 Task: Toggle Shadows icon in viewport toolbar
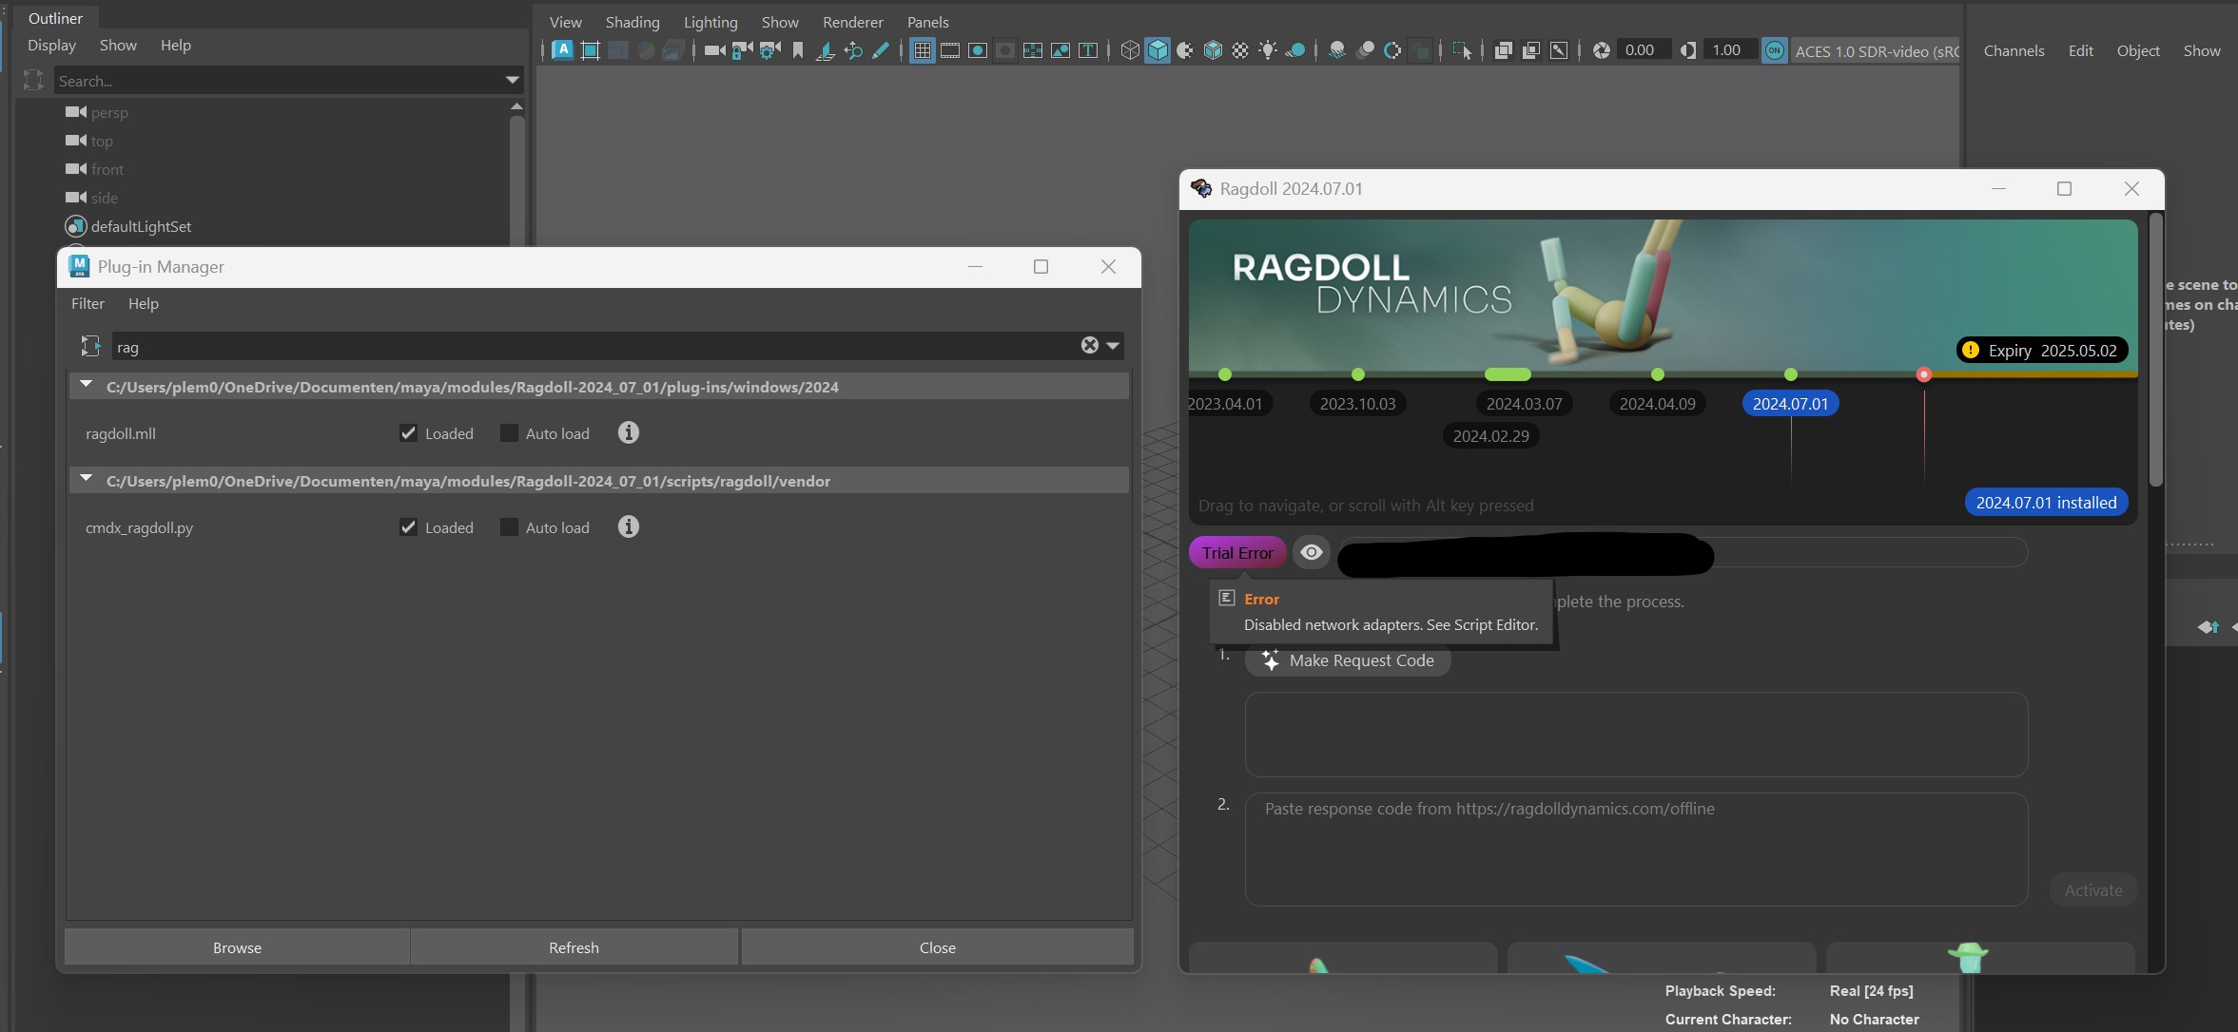[1295, 51]
